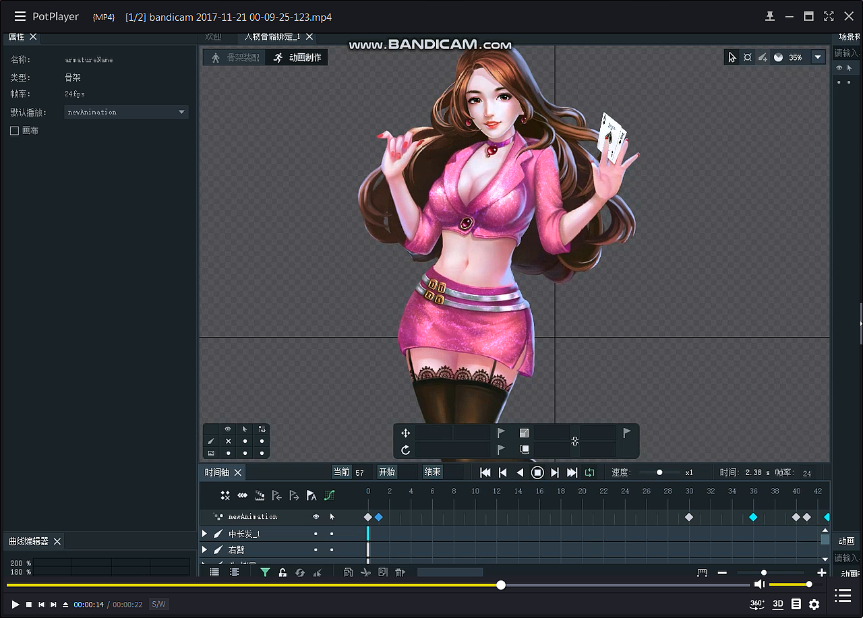Open the PotPlayer playlist panel

pos(843,595)
